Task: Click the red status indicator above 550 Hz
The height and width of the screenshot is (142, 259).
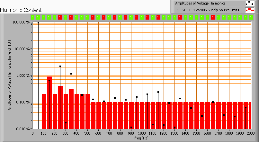Action: [93, 17]
